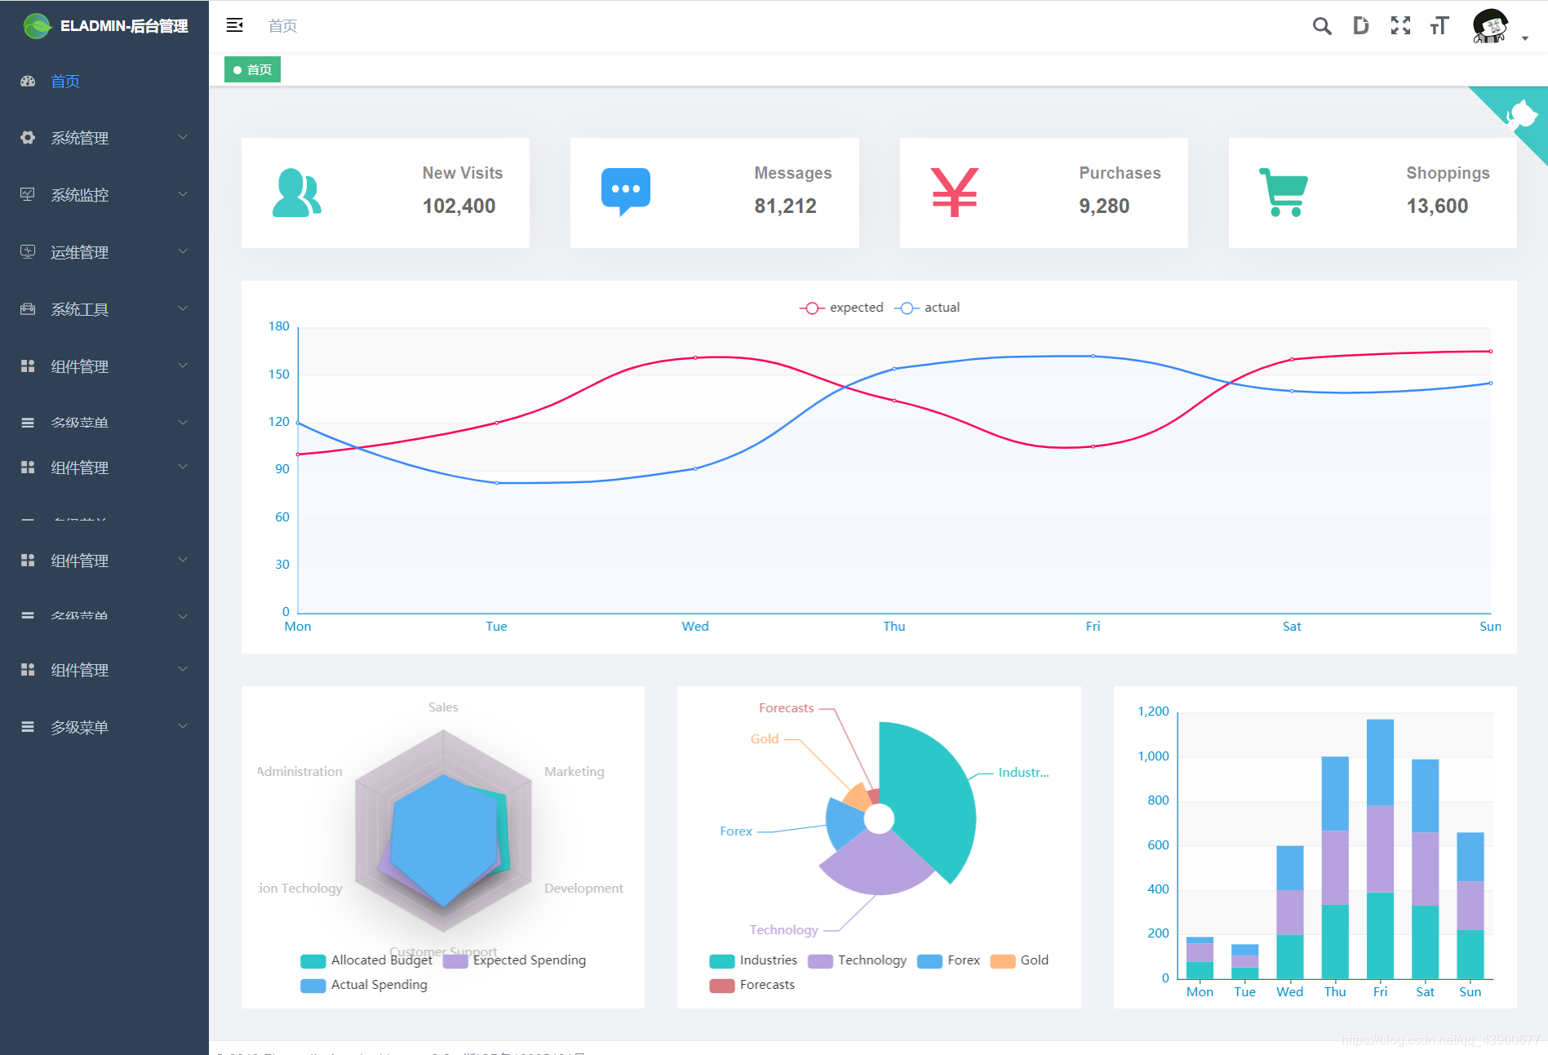Click the Thu stacked bar
Image resolution: width=1548 pixels, height=1055 pixels.
(1335, 867)
